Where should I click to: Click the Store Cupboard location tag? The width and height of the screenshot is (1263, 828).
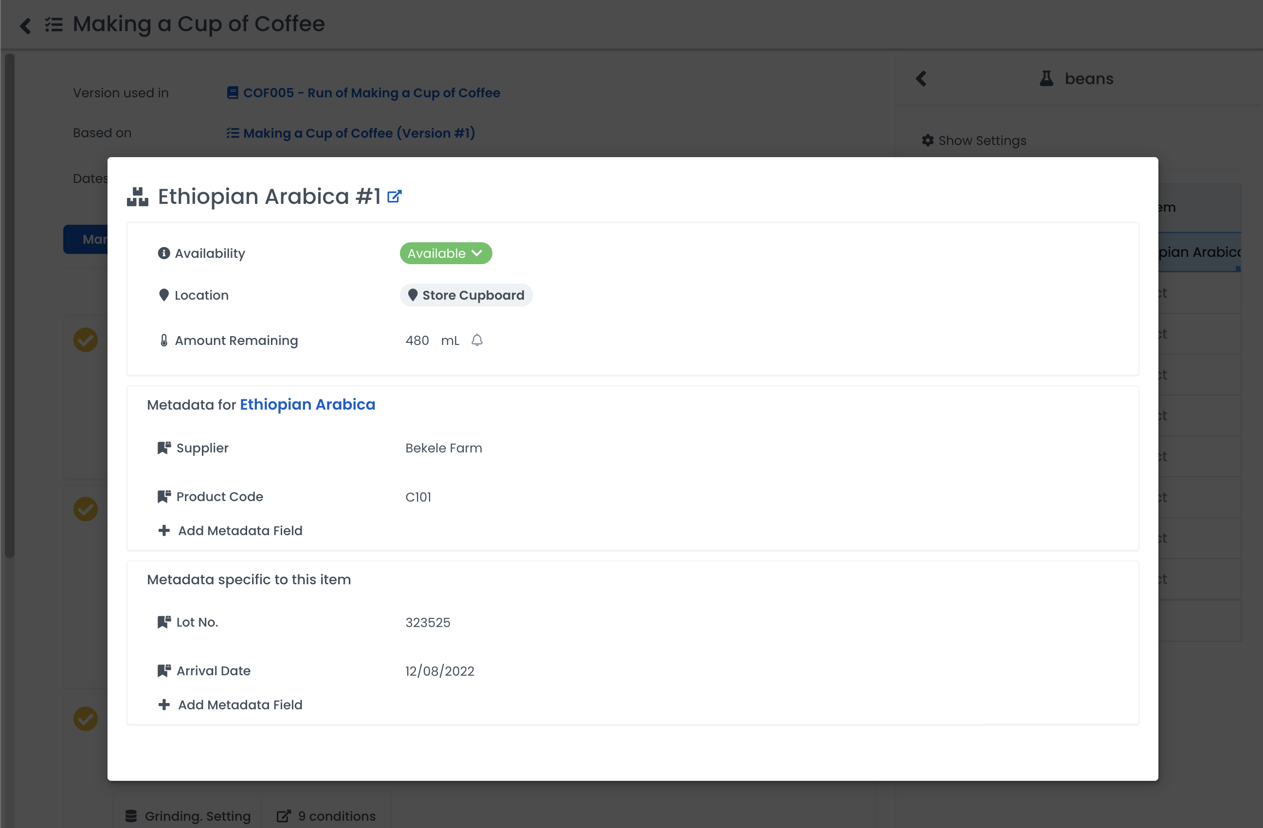click(x=466, y=295)
